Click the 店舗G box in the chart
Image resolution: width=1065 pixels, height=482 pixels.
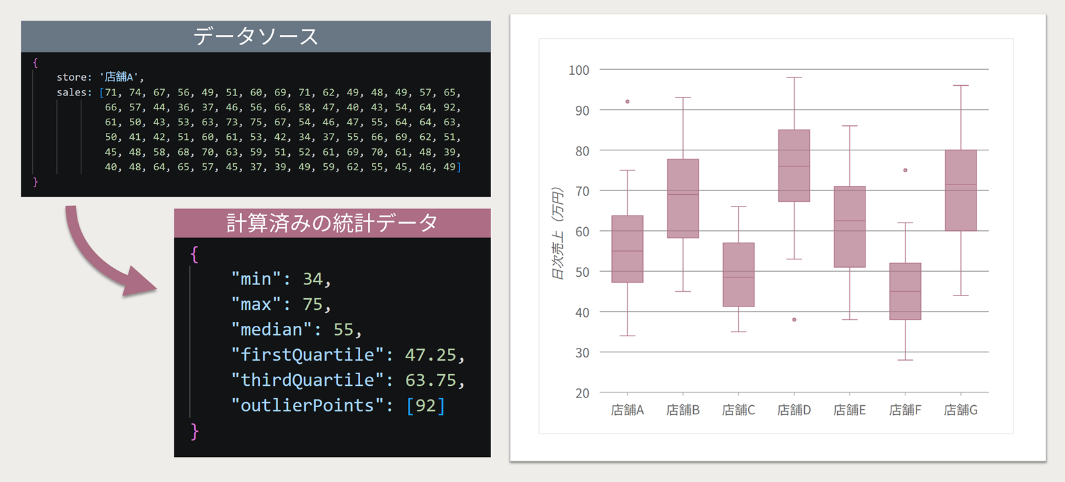[x=960, y=190]
